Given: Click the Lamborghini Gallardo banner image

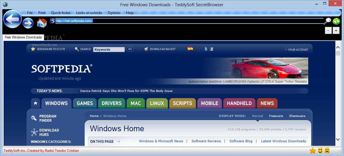Looking at the screenshot, I should tap(255, 71).
